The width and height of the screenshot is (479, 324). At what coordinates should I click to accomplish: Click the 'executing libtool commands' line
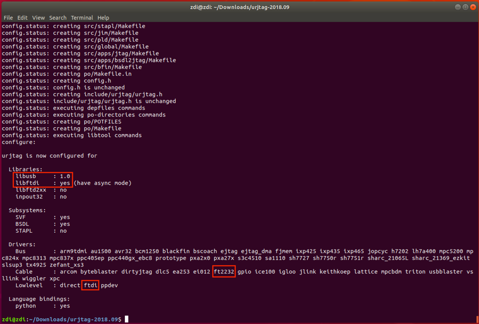coord(97,135)
